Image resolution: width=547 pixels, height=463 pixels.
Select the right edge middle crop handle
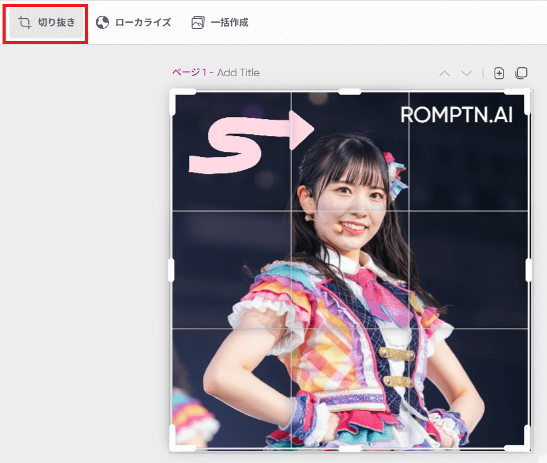[x=528, y=270]
